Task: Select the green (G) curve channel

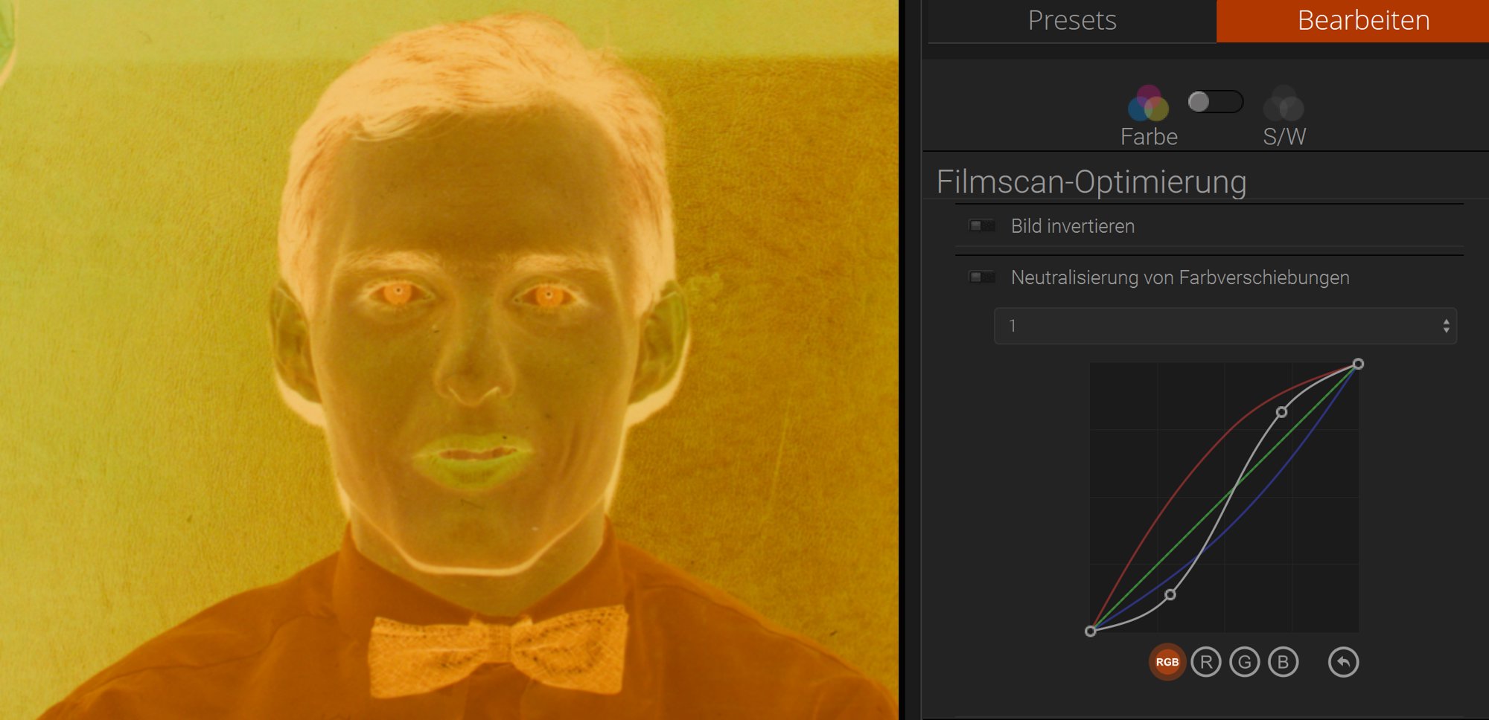Action: pyautogui.click(x=1244, y=661)
